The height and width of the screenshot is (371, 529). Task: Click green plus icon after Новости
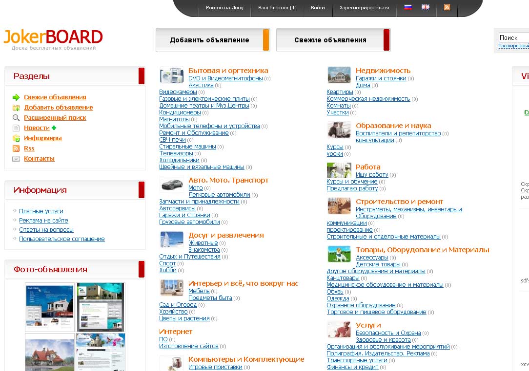[x=54, y=128]
